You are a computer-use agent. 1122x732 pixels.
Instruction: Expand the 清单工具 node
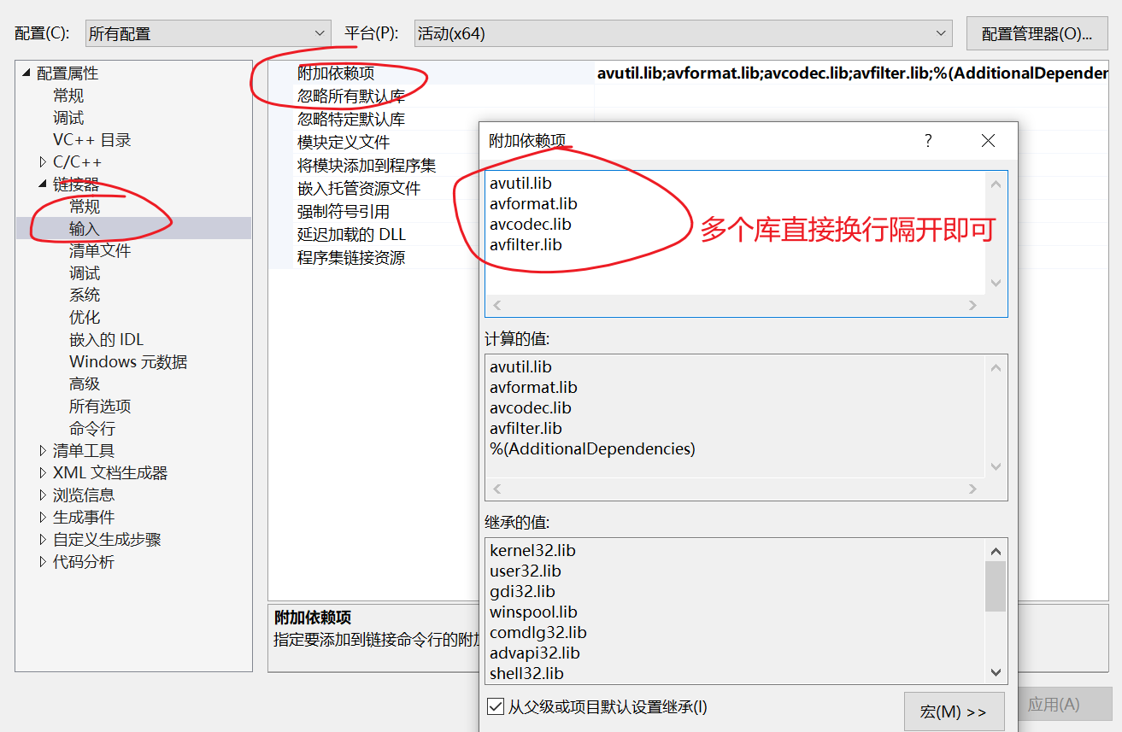pyautogui.click(x=44, y=451)
